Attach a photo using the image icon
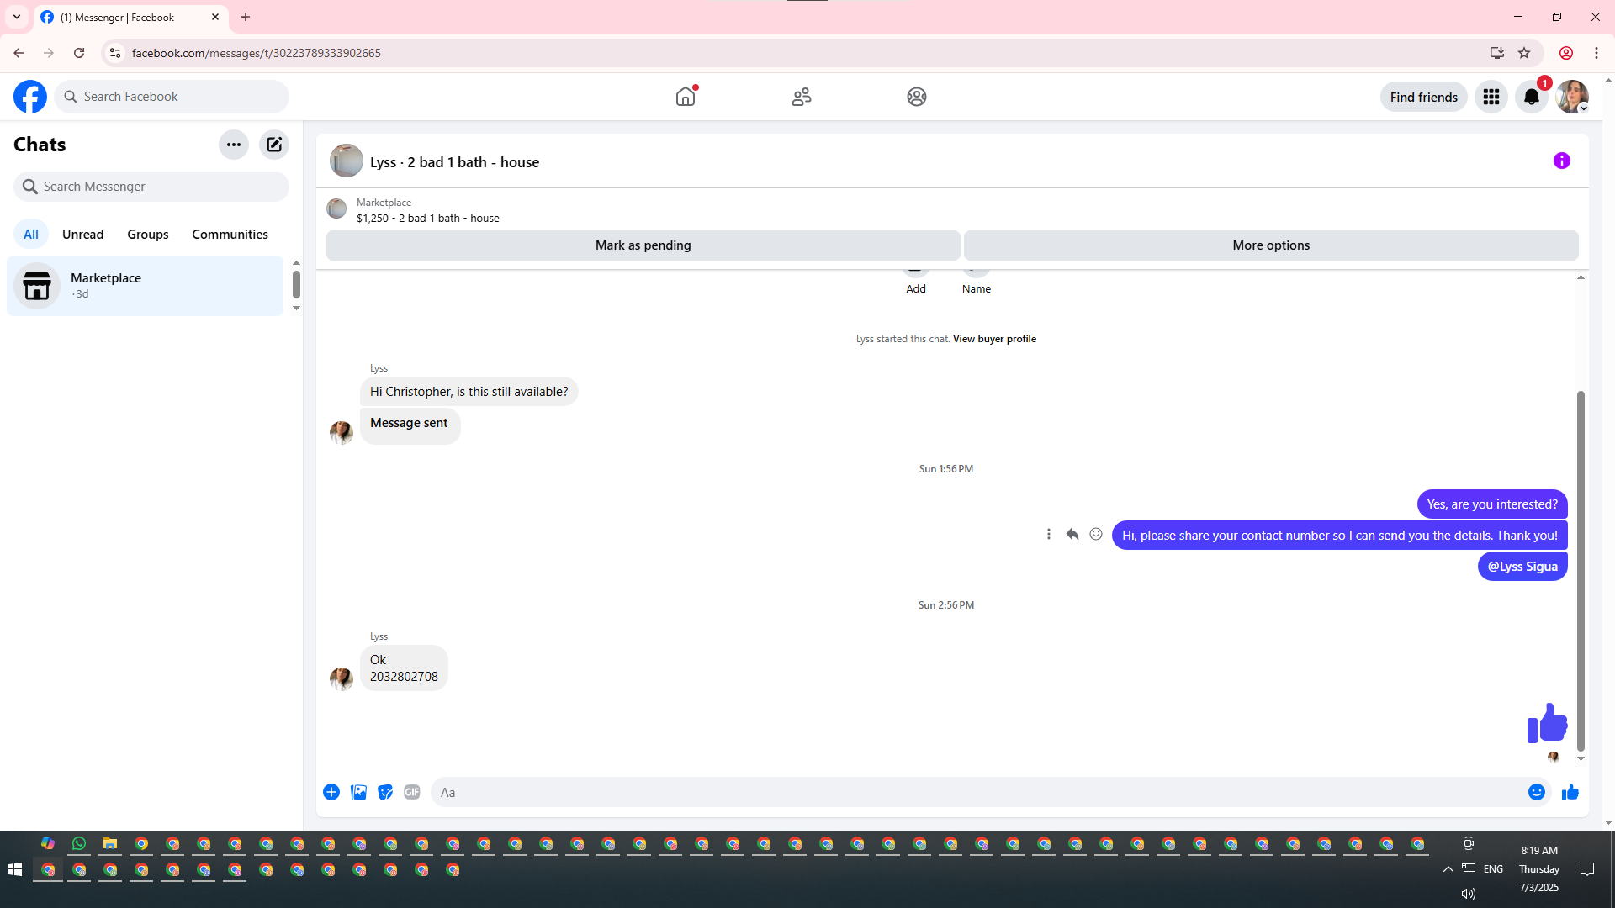The image size is (1615, 908). coord(358,792)
